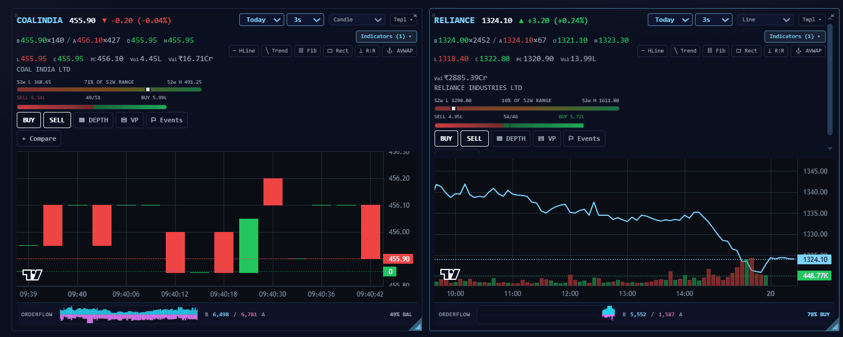Image resolution: width=843 pixels, height=337 pixels.
Task: Select Trend line tool in RELIANCE panel
Action: [685, 51]
